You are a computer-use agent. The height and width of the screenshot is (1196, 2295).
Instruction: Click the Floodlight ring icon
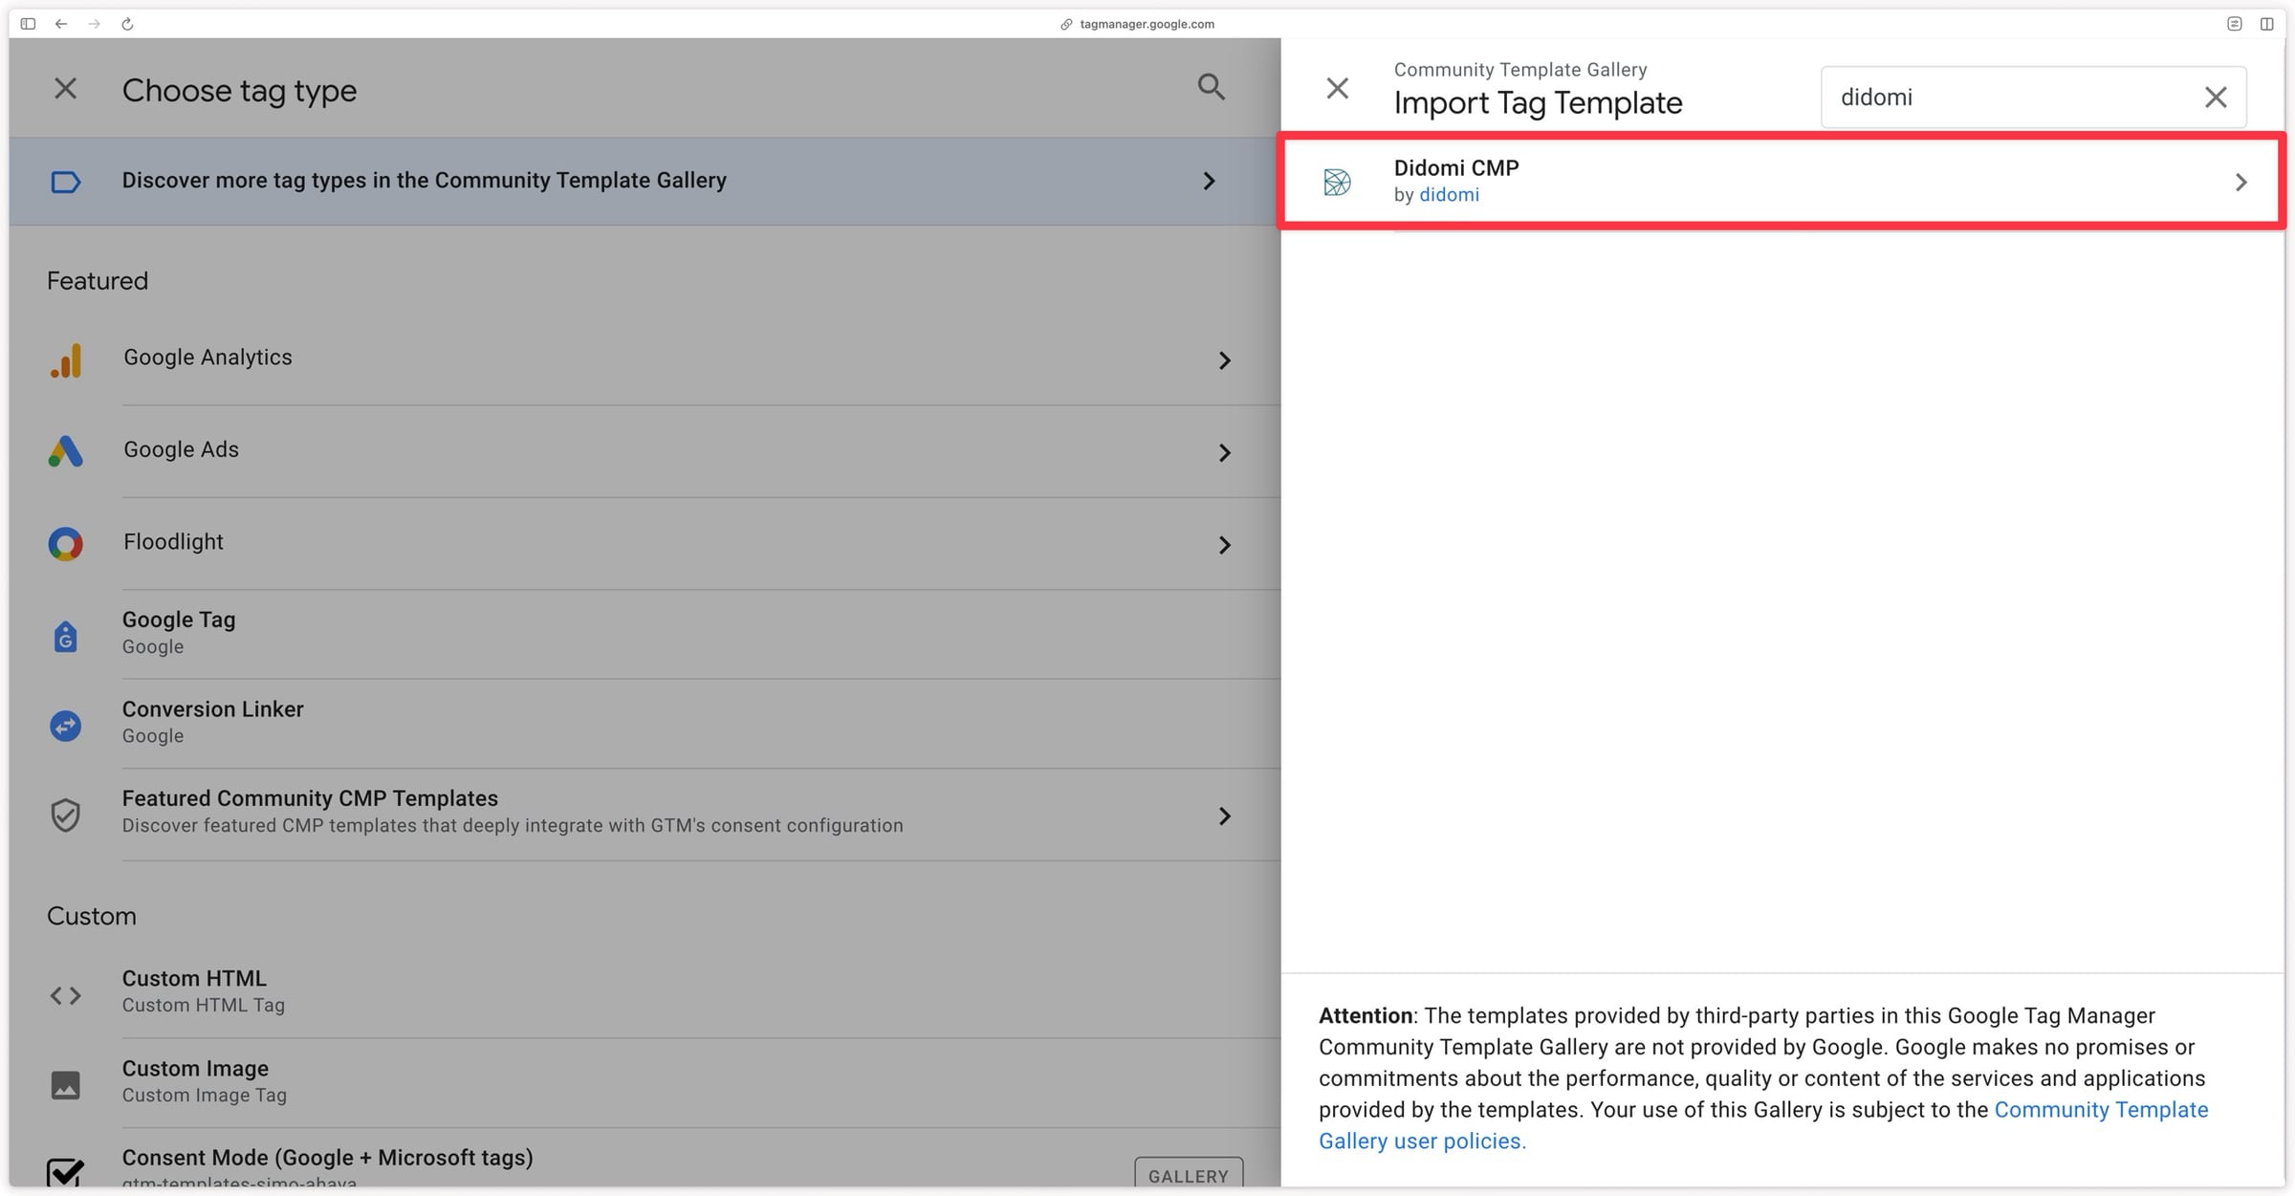coord(66,544)
